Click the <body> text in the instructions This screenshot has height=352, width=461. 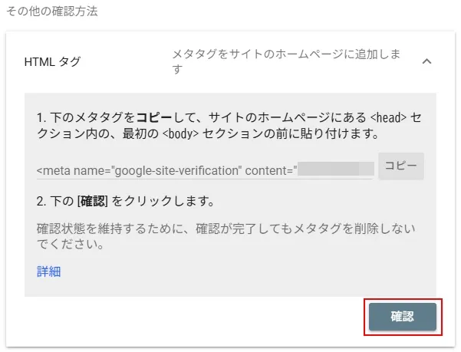pos(180,133)
